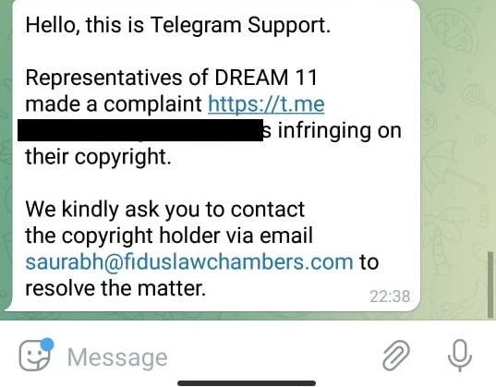Image resolution: width=496 pixels, height=387 pixels.
Task: Tap the home indicator bar at bottom
Action: [x=247, y=383]
